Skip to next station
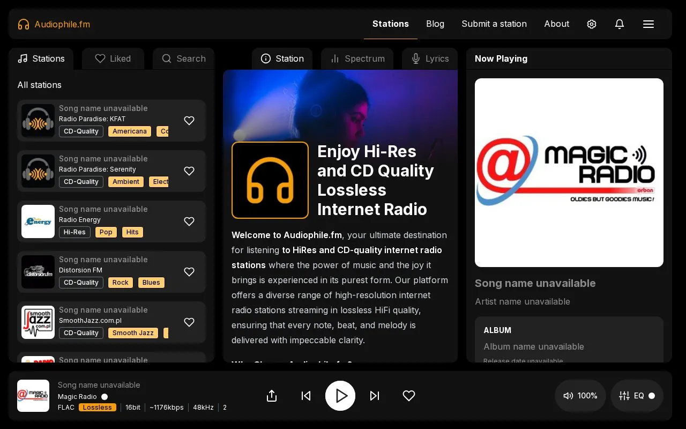 [375, 396]
